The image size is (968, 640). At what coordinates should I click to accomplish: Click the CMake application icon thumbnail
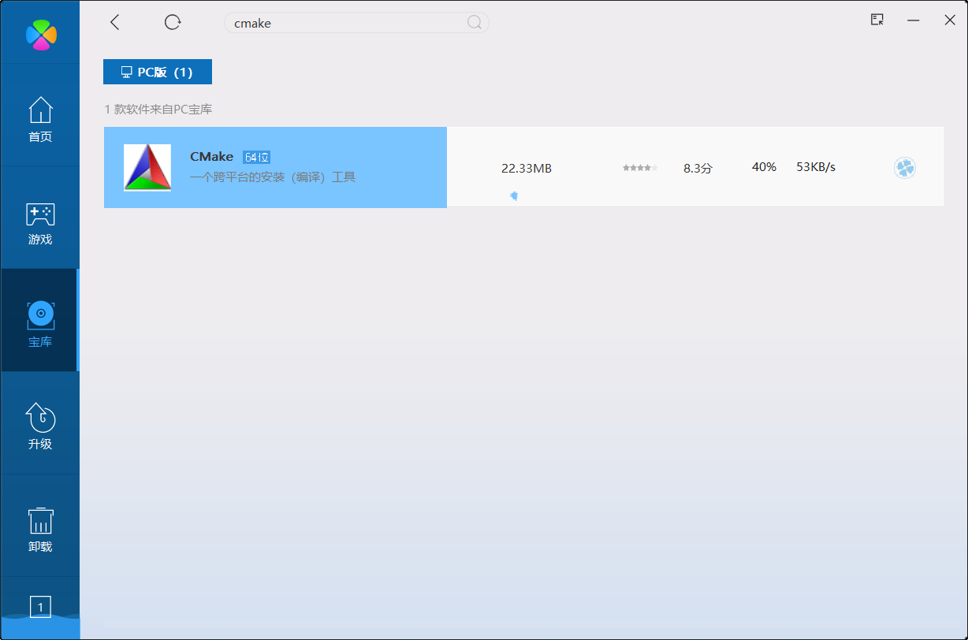pyautogui.click(x=147, y=167)
